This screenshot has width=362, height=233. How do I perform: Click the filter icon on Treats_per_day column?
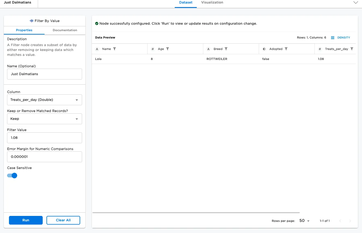coord(352,49)
